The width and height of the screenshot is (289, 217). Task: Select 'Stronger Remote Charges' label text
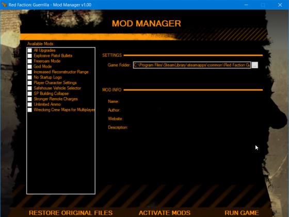(56, 99)
